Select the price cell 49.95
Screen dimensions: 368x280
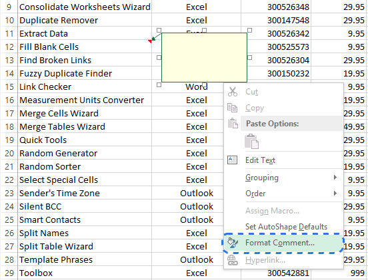tap(355, 126)
